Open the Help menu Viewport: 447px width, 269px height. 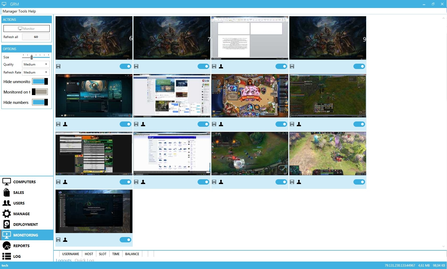tap(32, 11)
